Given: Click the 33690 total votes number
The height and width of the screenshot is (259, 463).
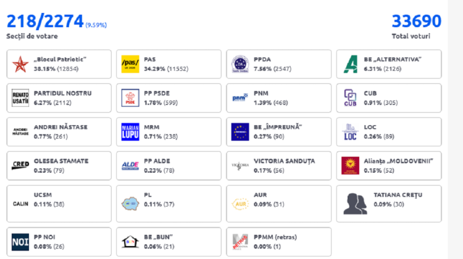Looking at the screenshot, I should [x=416, y=22].
